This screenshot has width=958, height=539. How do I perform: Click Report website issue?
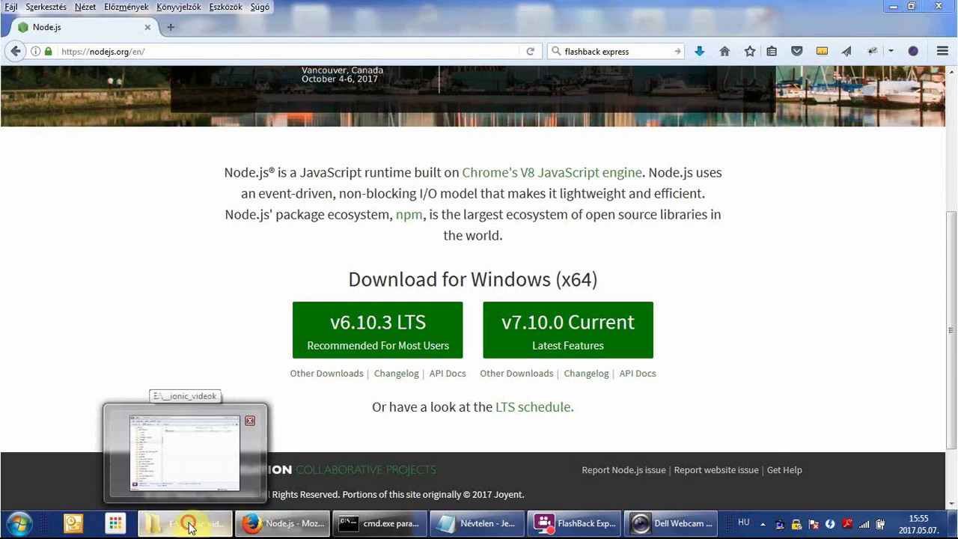[716, 470]
